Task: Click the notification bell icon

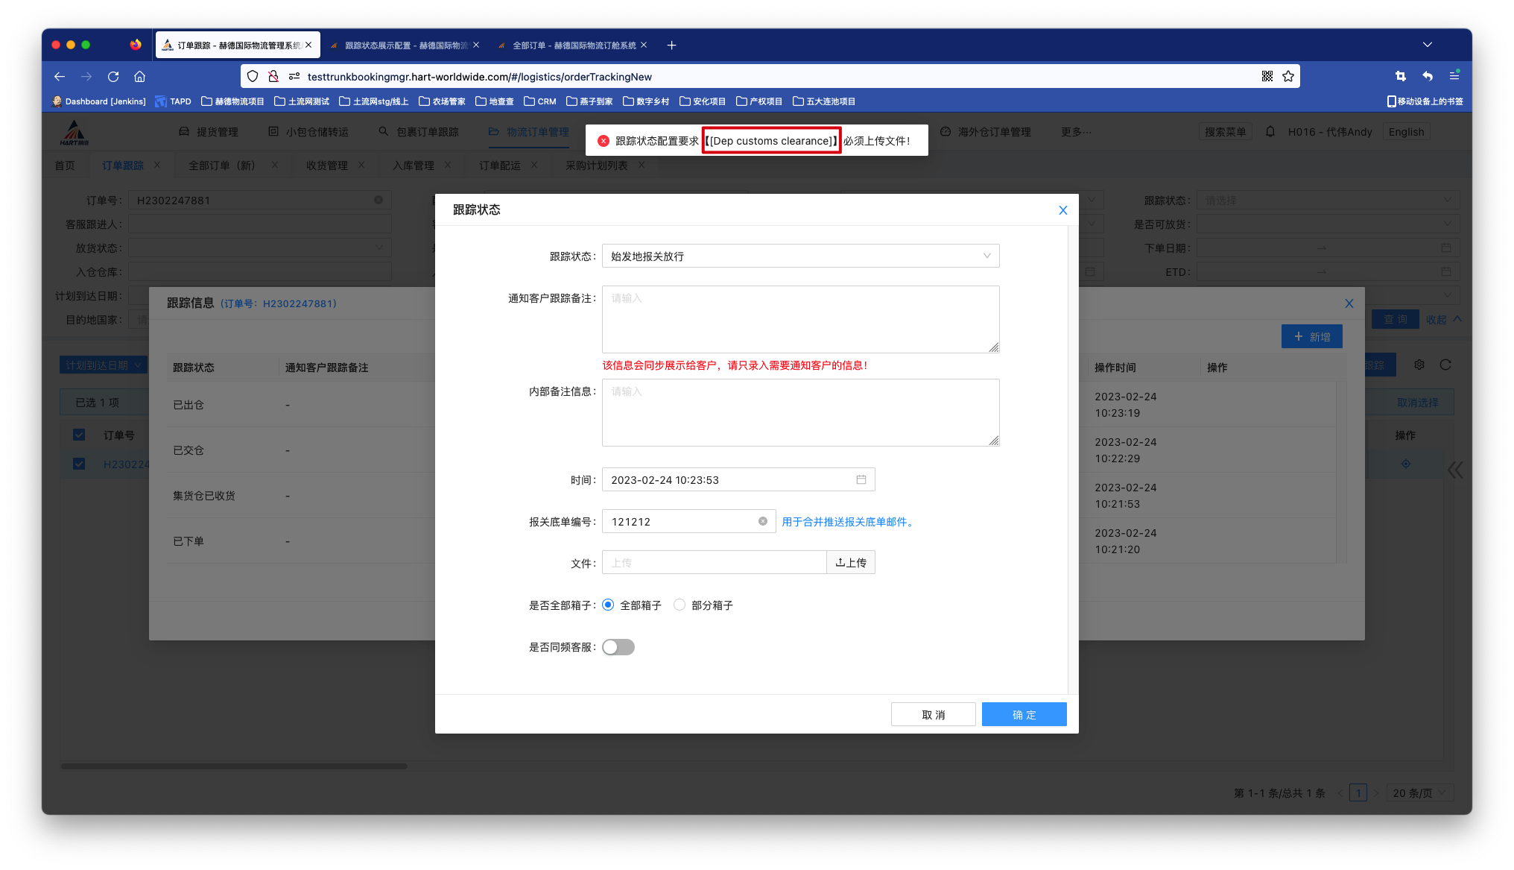Action: click(x=1270, y=131)
